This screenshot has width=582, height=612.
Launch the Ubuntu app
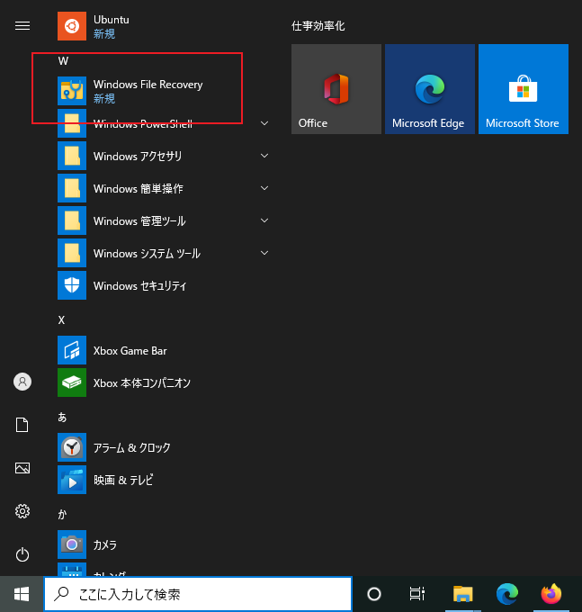coord(112,26)
